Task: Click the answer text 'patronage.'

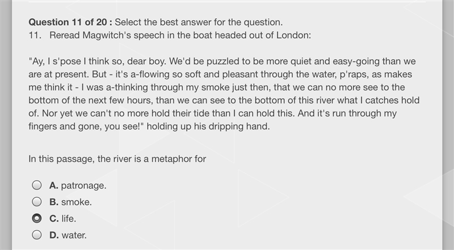Action: [x=83, y=186]
